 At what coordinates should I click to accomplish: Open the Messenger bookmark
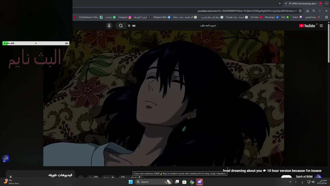pos(272,17)
